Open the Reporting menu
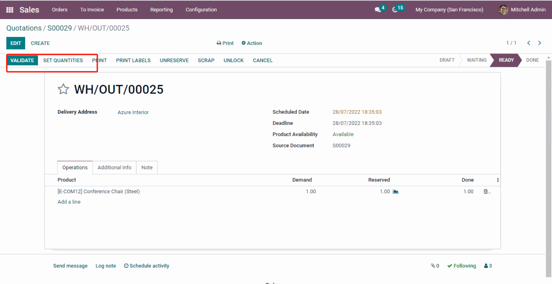 [161, 10]
